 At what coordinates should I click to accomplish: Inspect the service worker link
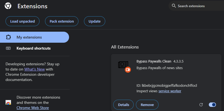[170, 91]
